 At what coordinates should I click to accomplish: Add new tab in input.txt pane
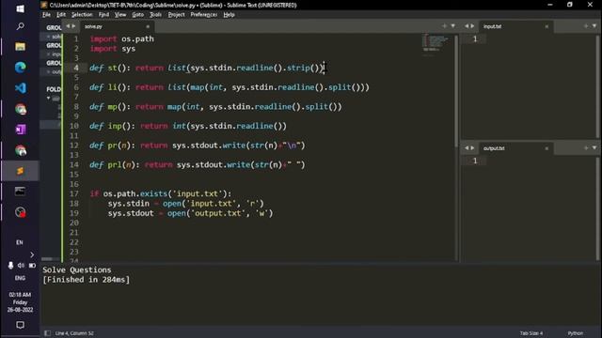click(x=586, y=26)
